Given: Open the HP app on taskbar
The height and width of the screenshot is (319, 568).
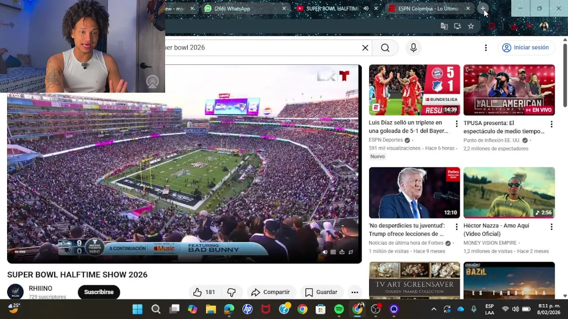Looking at the screenshot, I should [x=248, y=309].
